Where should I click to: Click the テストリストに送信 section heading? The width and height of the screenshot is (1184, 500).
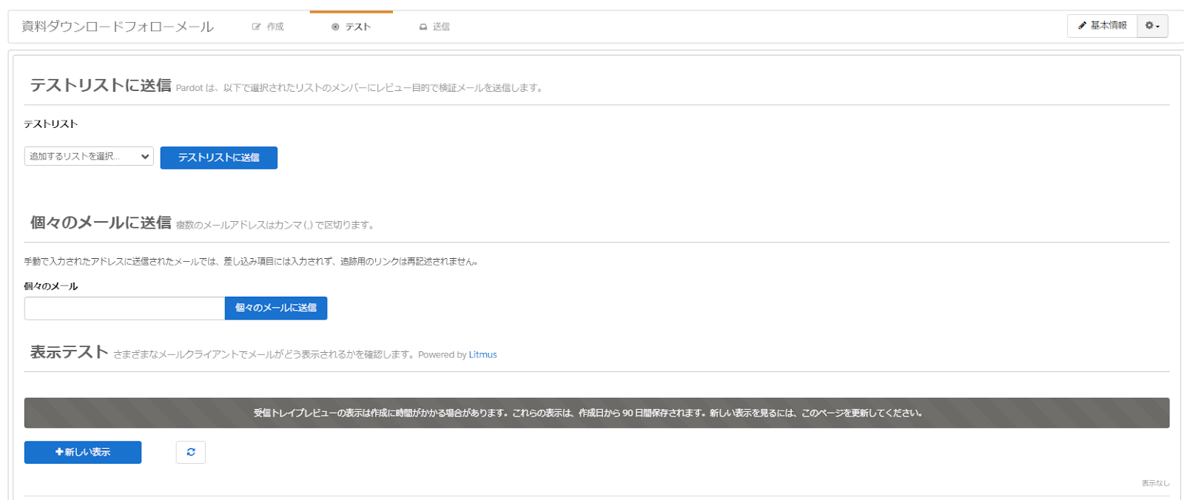[x=101, y=86]
